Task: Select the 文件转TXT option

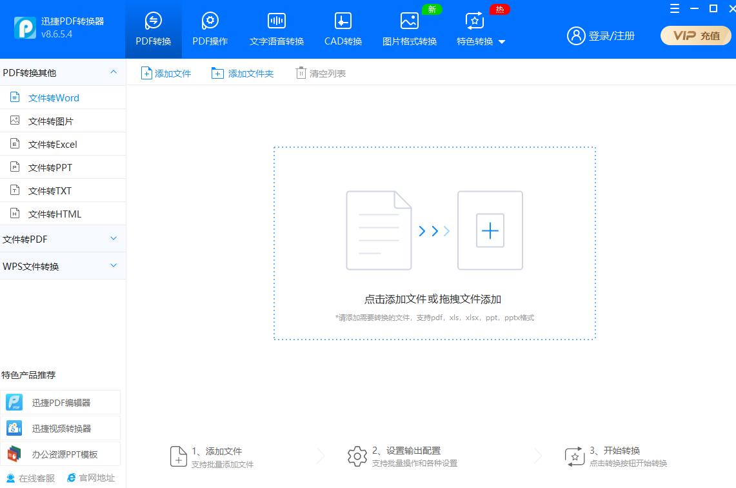Action: coord(51,190)
